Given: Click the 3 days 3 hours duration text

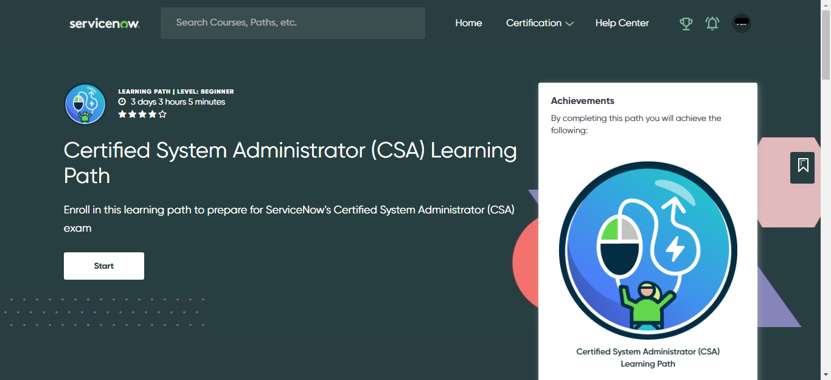Looking at the screenshot, I should [x=178, y=102].
